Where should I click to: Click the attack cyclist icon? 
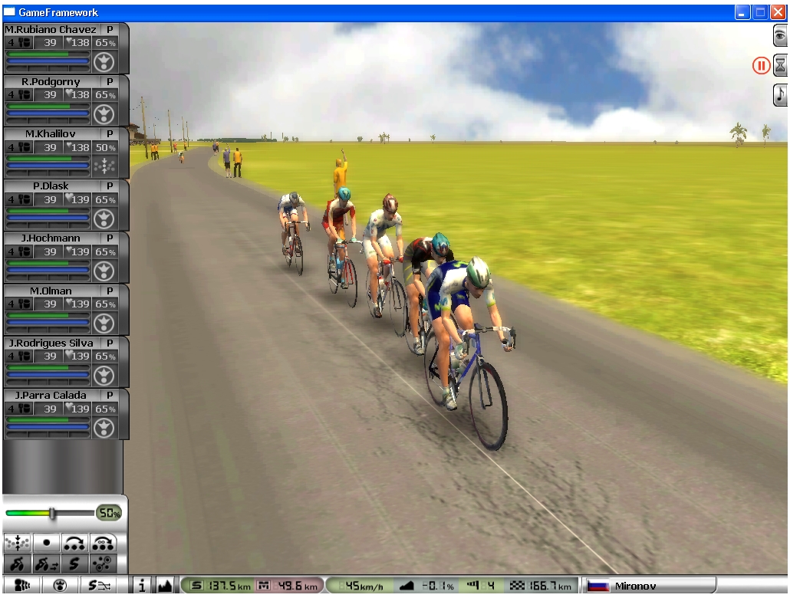[17, 565]
